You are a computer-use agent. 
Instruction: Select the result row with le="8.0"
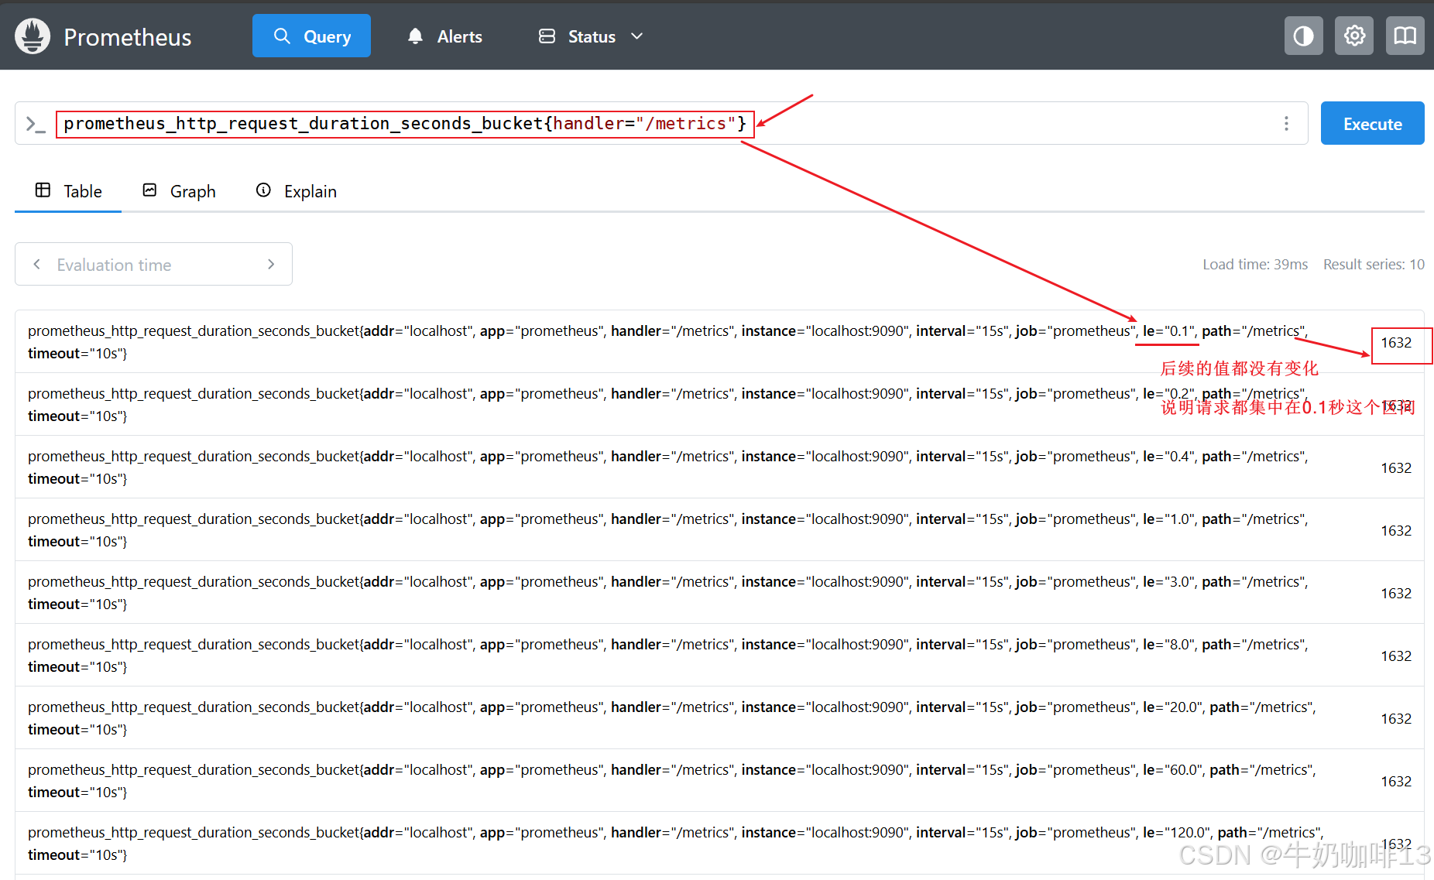click(719, 656)
